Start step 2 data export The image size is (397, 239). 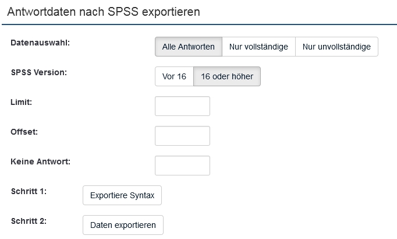coord(123,225)
